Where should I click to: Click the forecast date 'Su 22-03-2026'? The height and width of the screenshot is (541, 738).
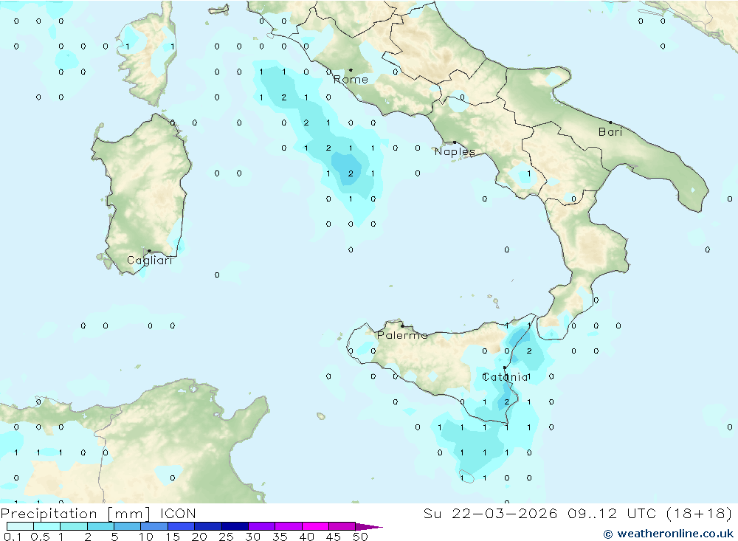click(491, 513)
